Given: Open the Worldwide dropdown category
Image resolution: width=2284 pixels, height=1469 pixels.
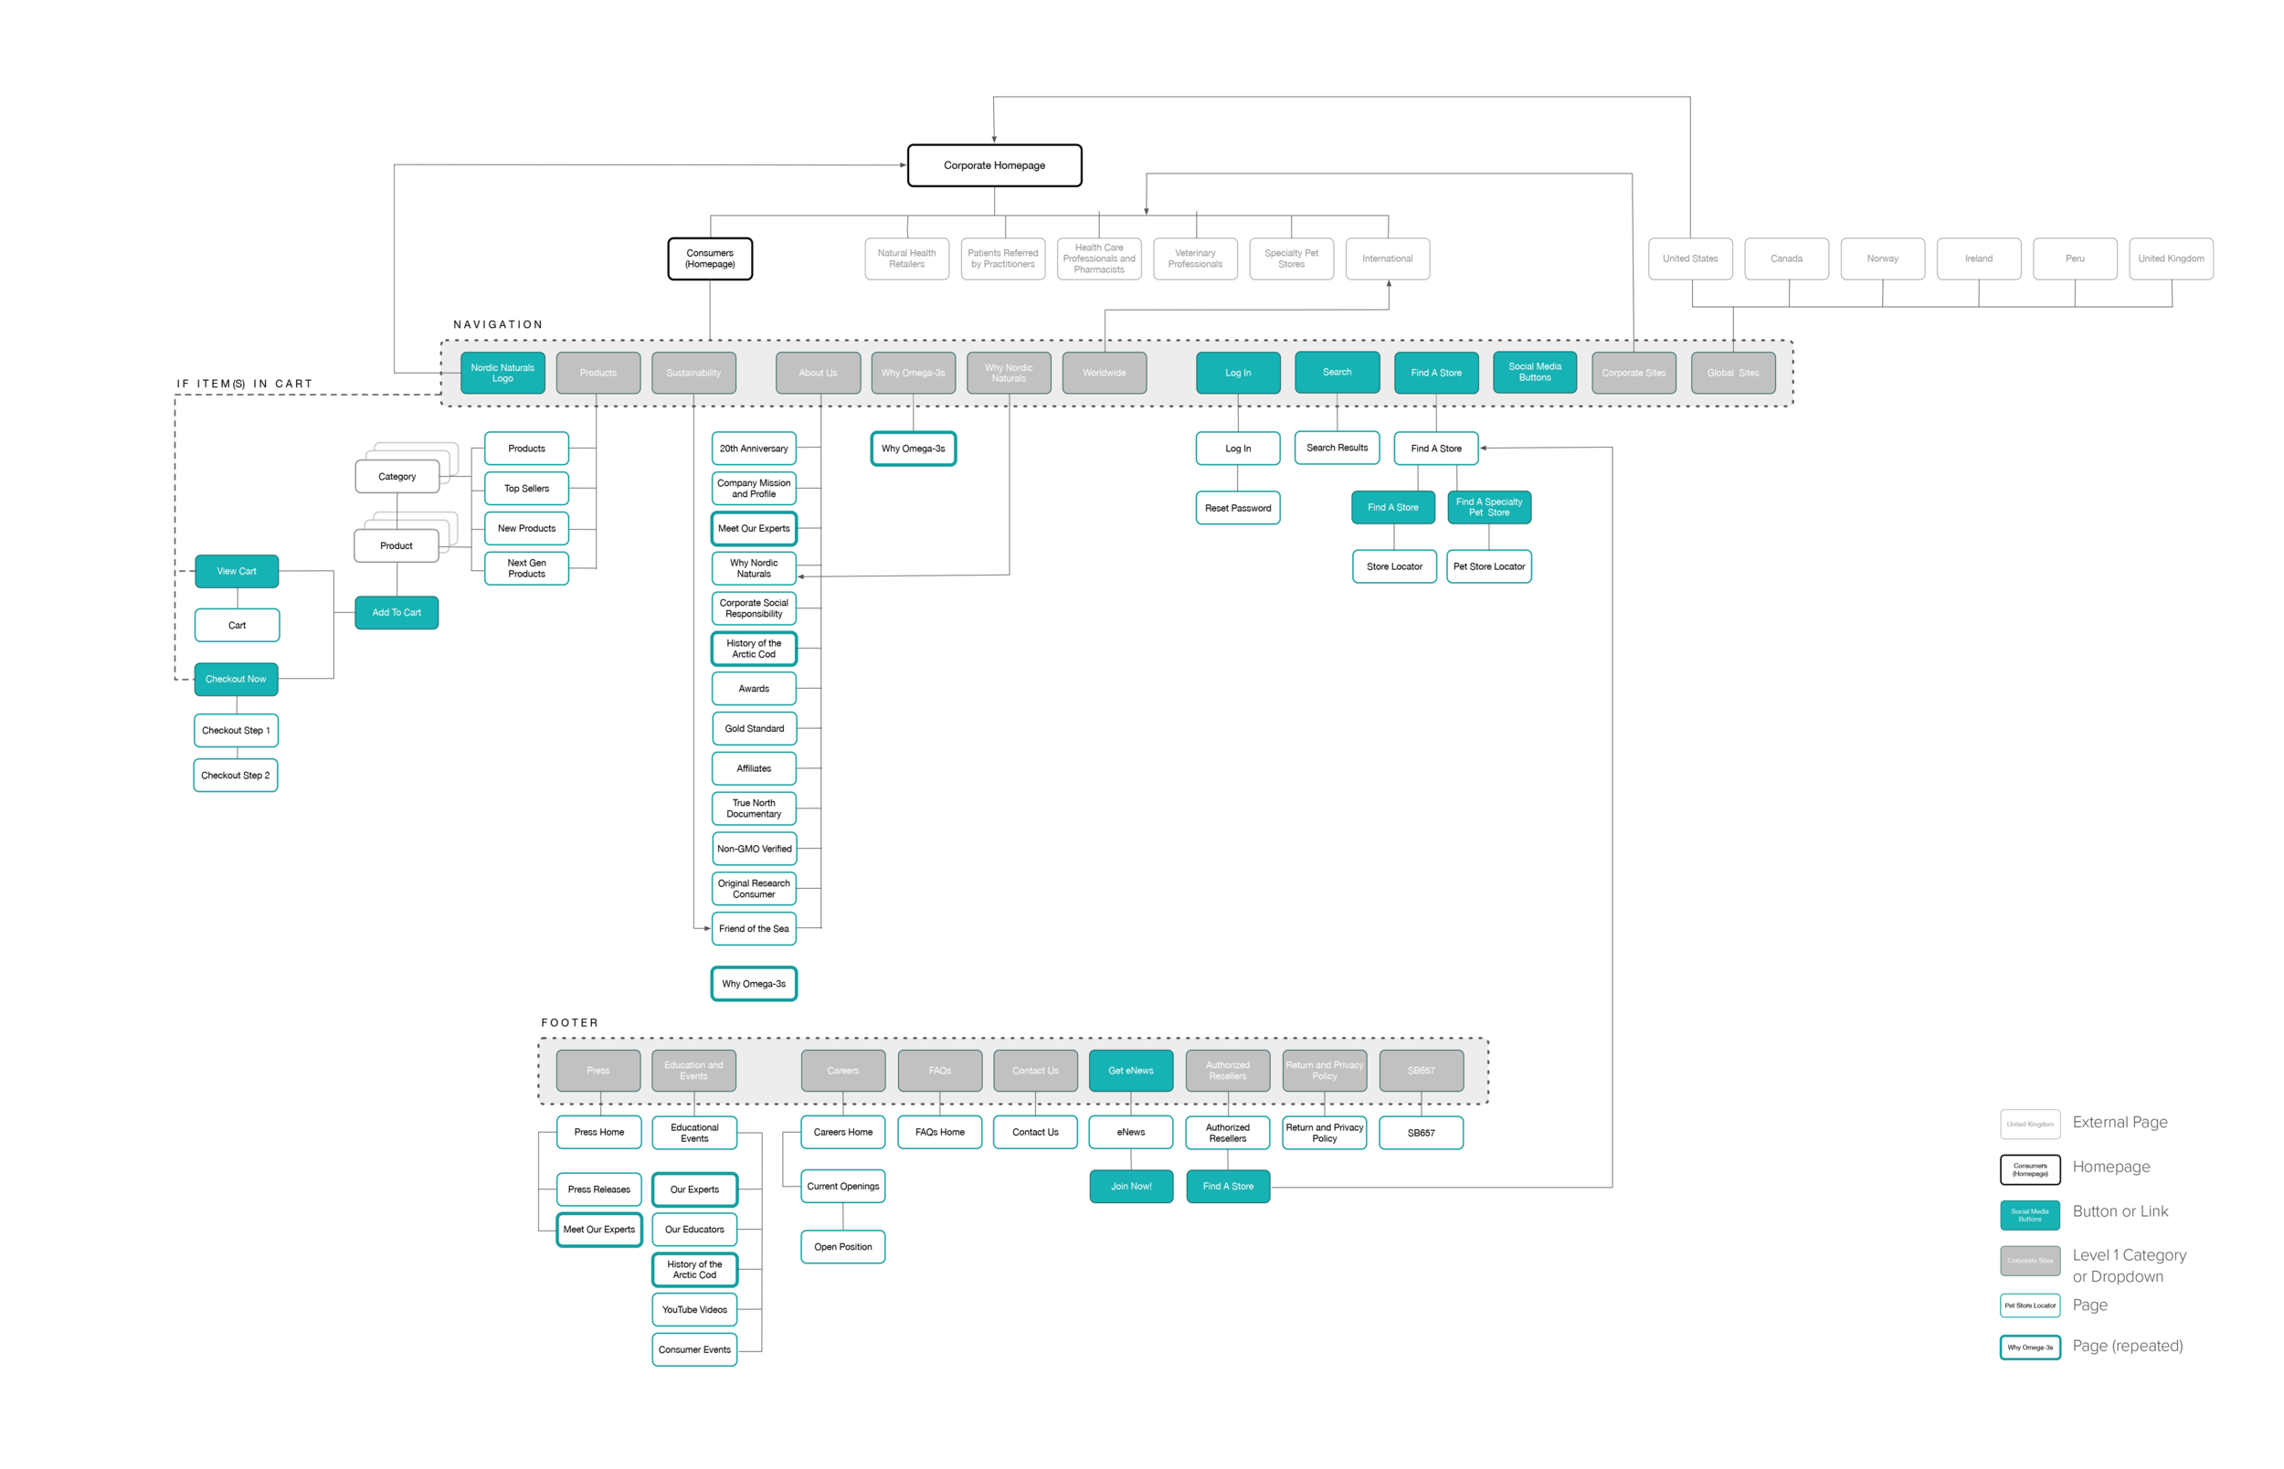Looking at the screenshot, I should (1104, 373).
